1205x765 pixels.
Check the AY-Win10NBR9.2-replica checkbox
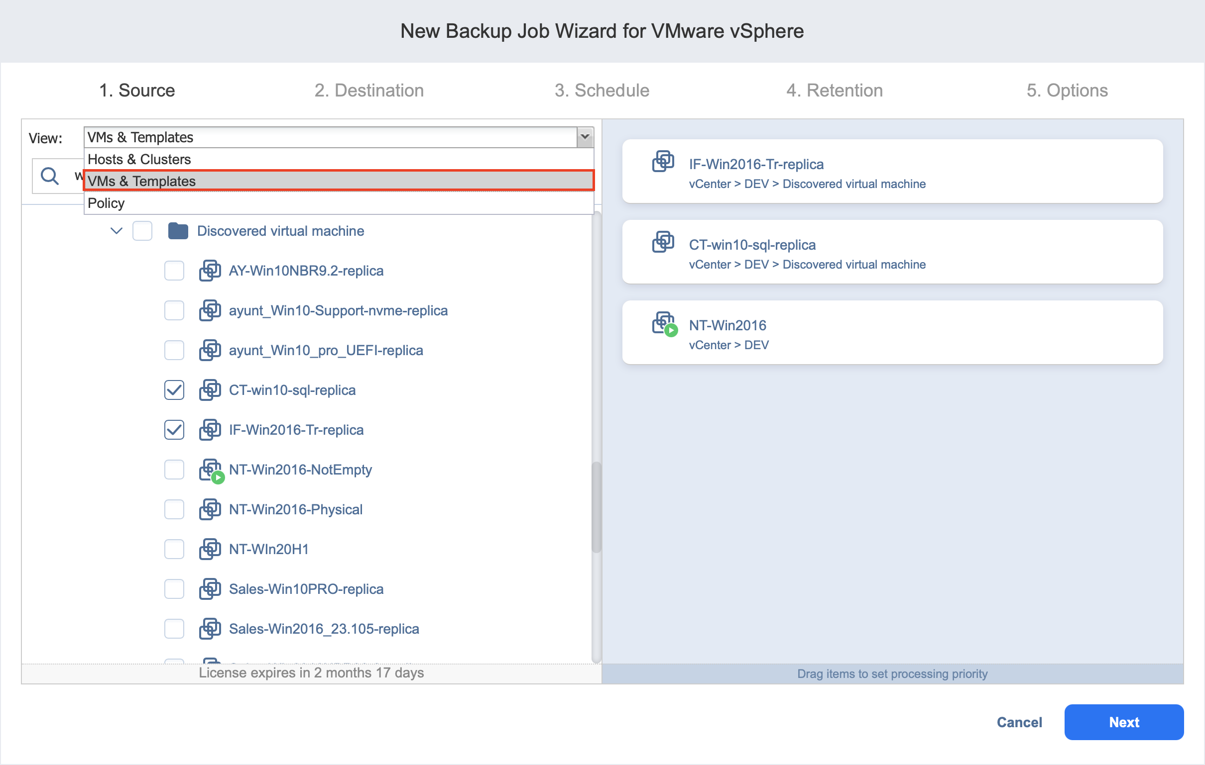click(x=174, y=271)
